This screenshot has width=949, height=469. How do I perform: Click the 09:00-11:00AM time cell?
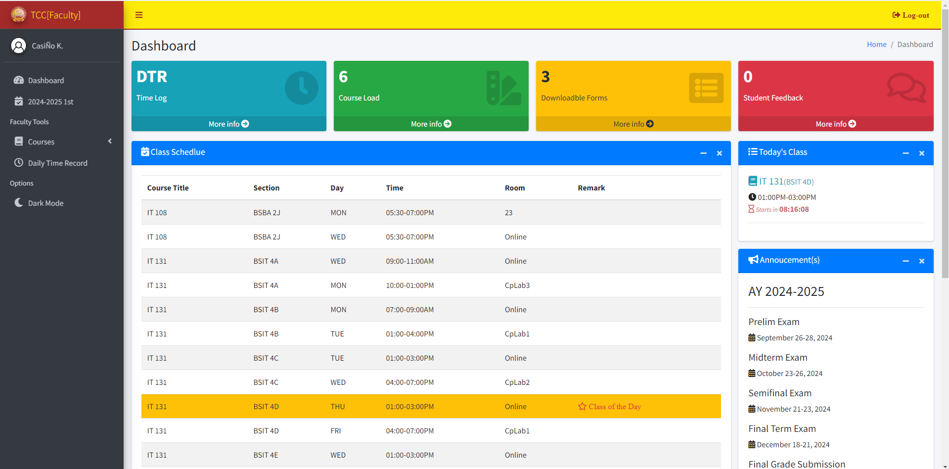[x=409, y=261]
